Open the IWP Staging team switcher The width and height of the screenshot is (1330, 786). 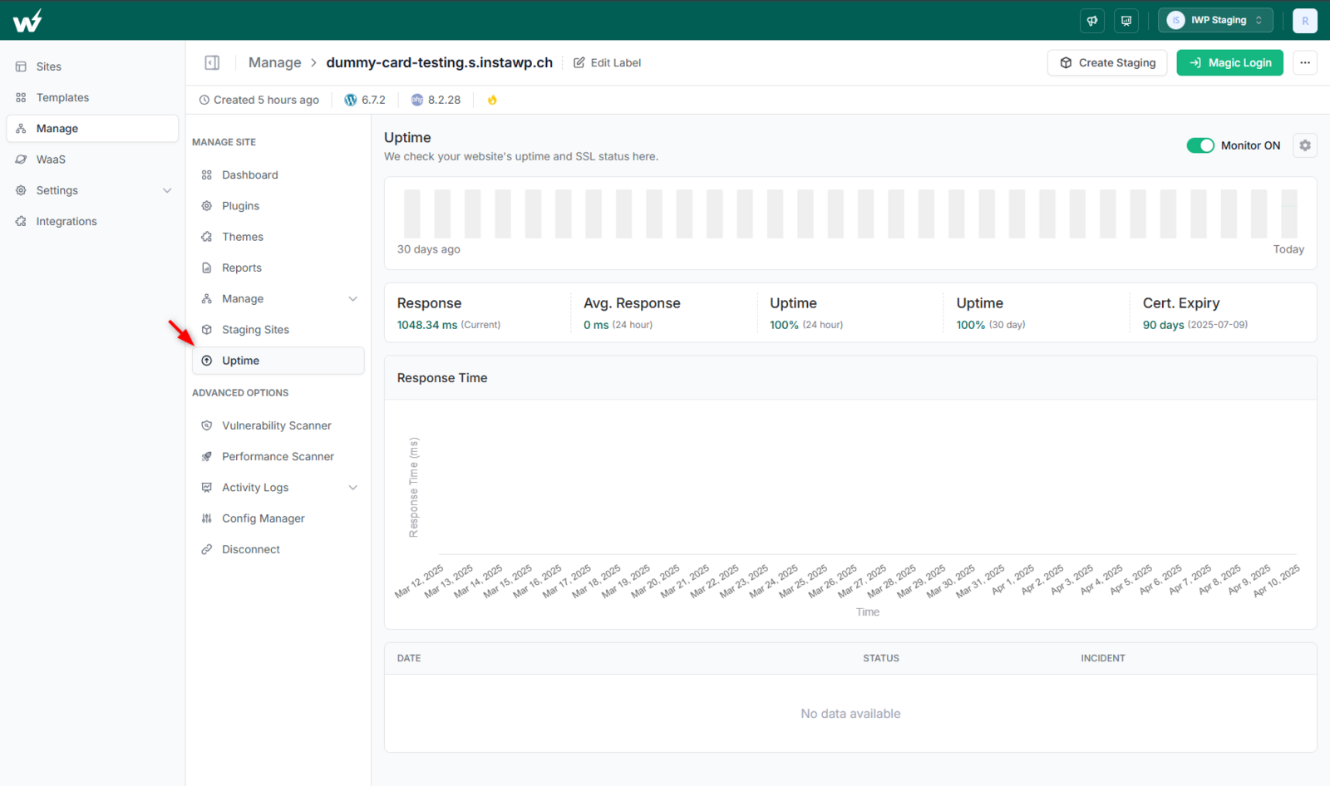click(1215, 21)
